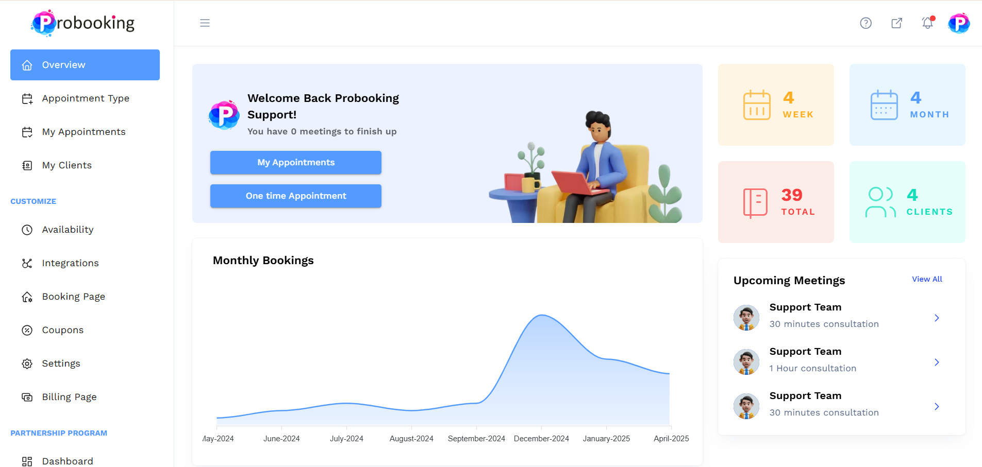Open the first Support Team meeting avatar
This screenshot has width=982, height=467.
coord(746,318)
